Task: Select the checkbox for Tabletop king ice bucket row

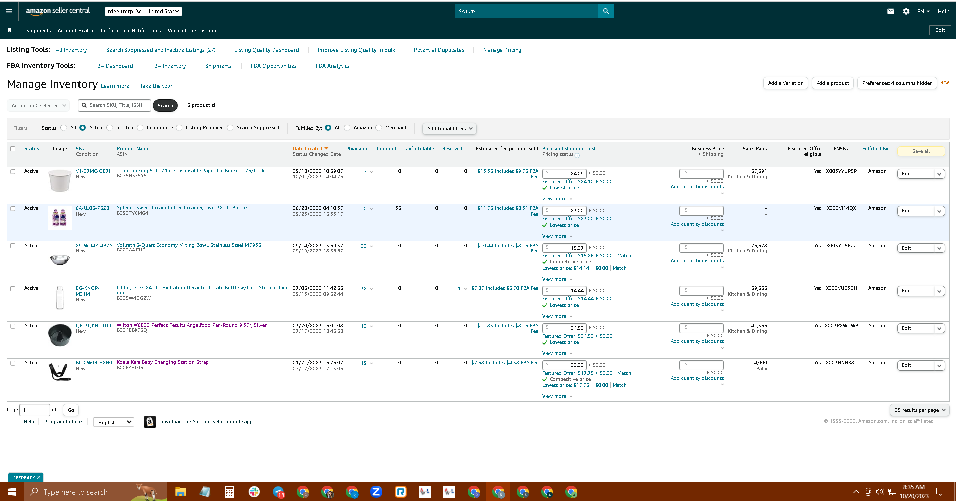Action: 13,171
